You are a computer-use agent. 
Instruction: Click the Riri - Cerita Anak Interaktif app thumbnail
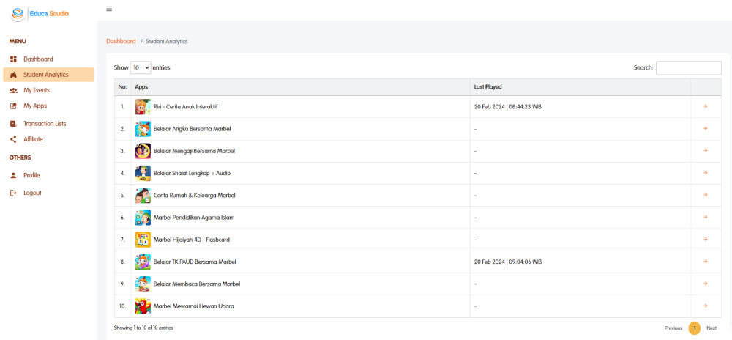pos(143,107)
